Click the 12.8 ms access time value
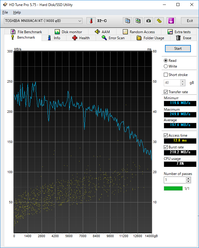The width and height of the screenshot is (199, 248). tap(180, 141)
